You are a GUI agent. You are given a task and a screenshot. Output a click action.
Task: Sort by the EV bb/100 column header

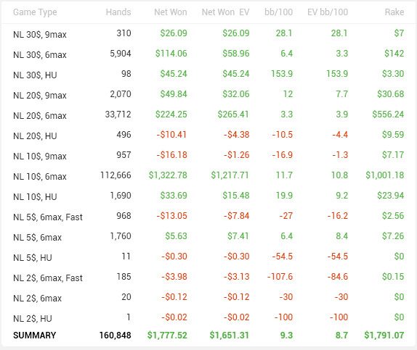pos(328,12)
